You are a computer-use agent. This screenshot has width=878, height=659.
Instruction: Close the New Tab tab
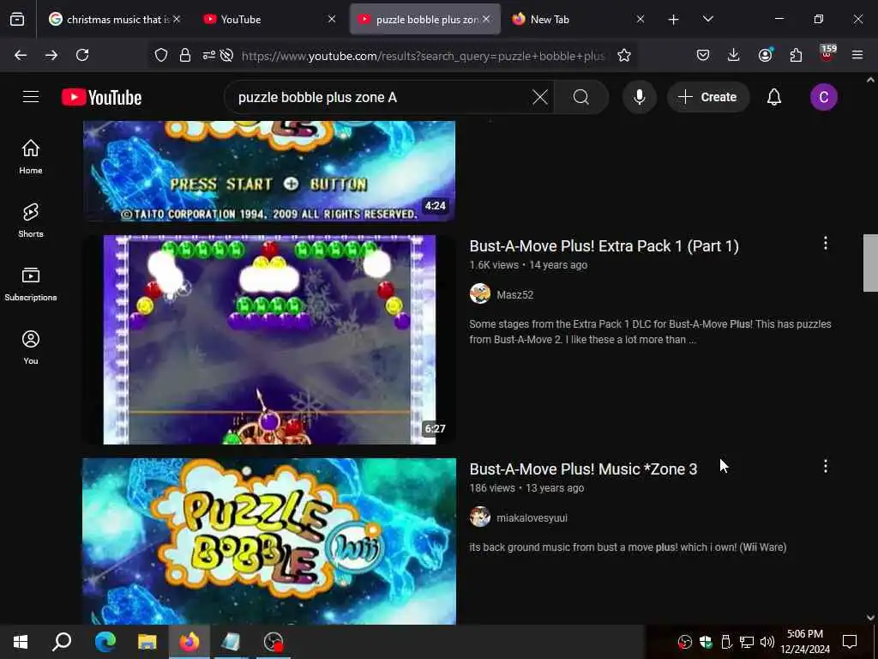640,19
